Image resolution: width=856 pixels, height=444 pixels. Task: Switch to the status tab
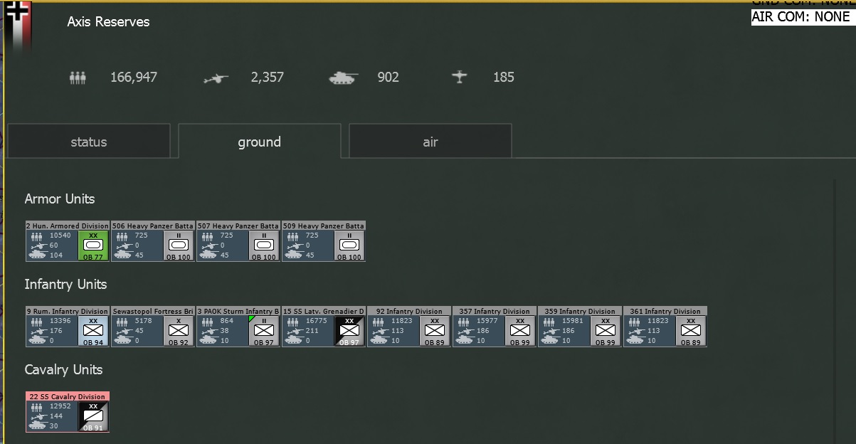pyautogui.click(x=88, y=141)
